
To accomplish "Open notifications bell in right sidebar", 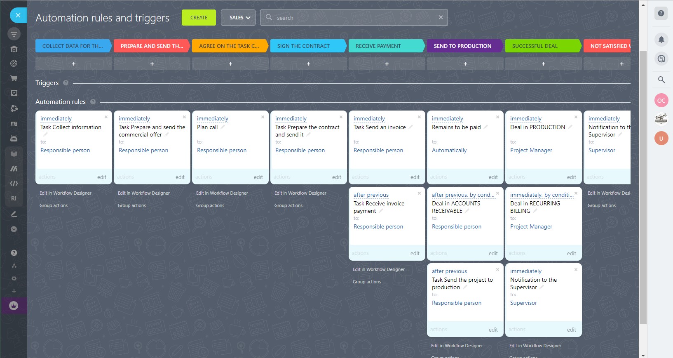I will click(661, 40).
